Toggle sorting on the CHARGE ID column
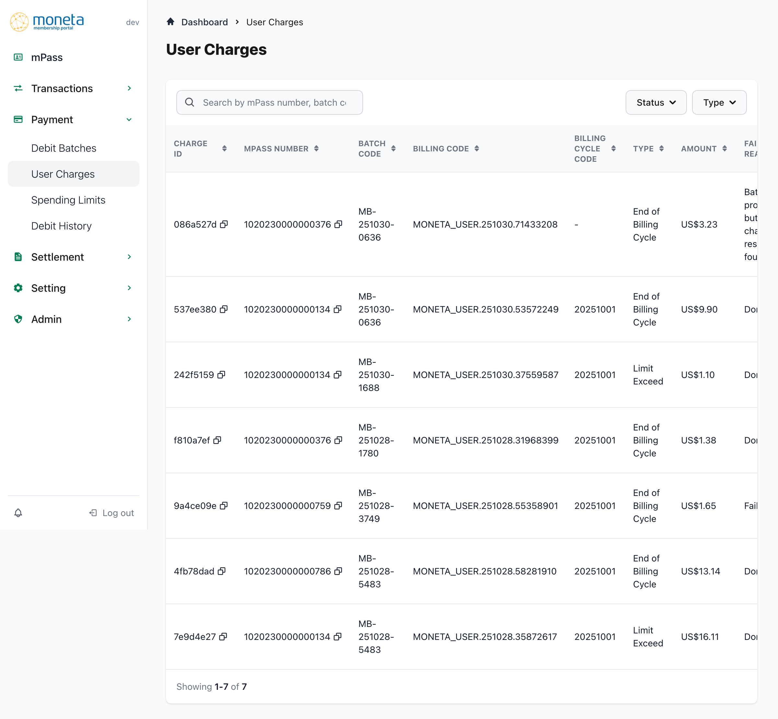The image size is (778, 719). [x=225, y=148]
